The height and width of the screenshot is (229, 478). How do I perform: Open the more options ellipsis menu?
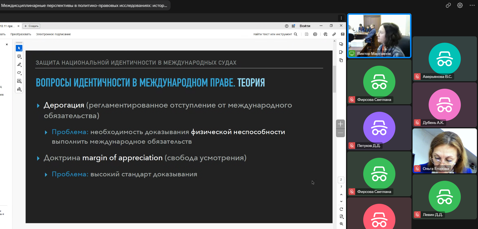point(472,5)
